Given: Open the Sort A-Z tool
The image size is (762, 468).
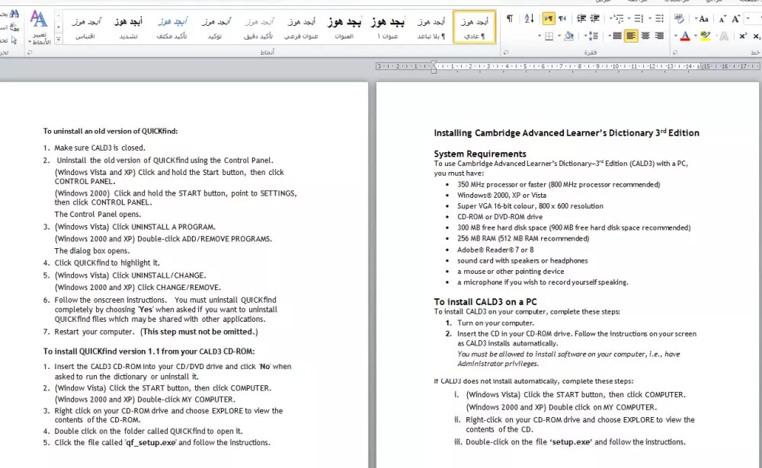Looking at the screenshot, I should point(530,18).
